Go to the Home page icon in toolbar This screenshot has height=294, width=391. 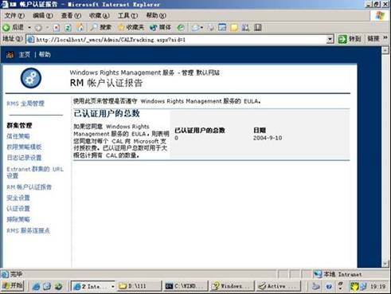click(80, 27)
